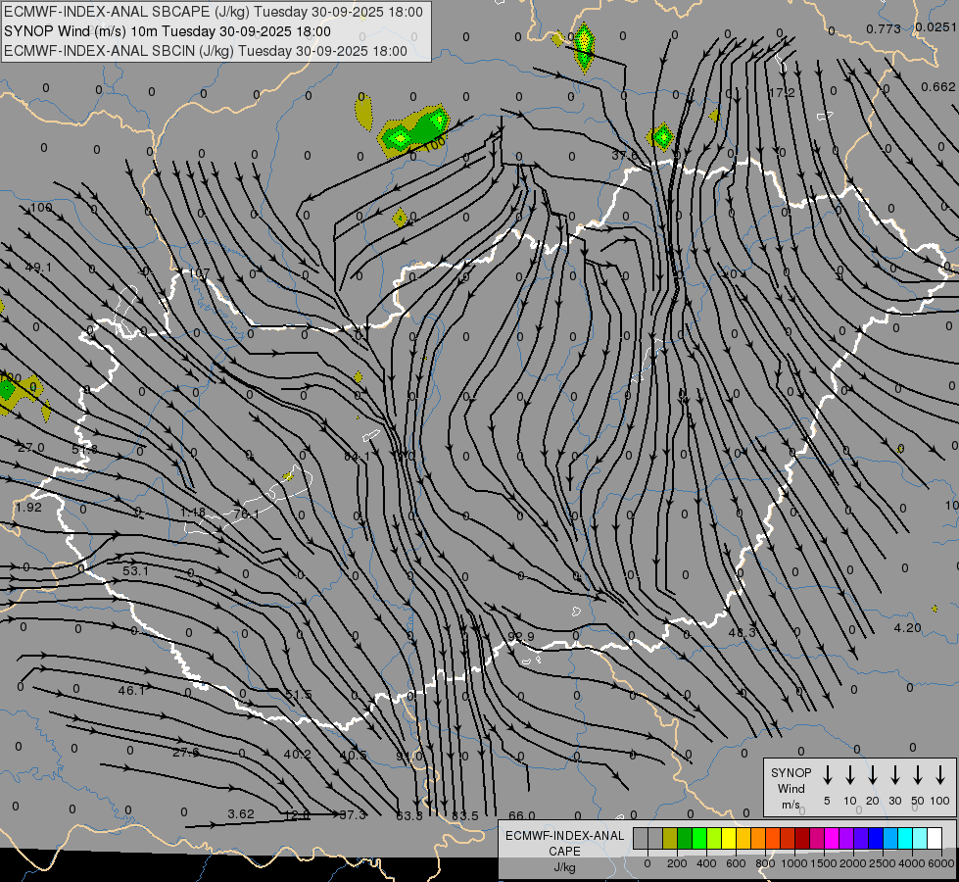Click the map value 0.662

[938, 87]
